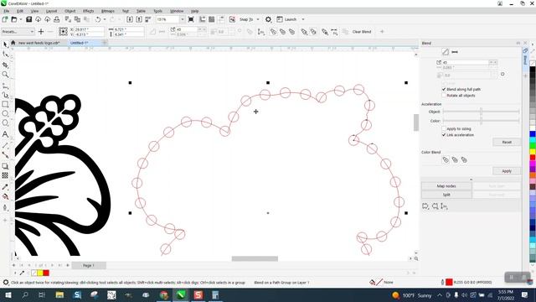Select the Pick tool in toolbox
The height and width of the screenshot is (302, 536).
point(5,44)
